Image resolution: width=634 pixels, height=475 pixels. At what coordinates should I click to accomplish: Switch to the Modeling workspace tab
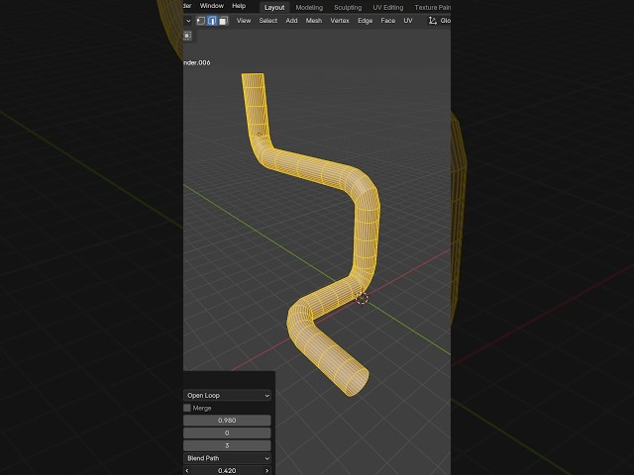click(309, 7)
